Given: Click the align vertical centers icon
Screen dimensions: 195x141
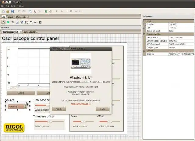Looking at the screenshot, I should click(x=76, y=11).
